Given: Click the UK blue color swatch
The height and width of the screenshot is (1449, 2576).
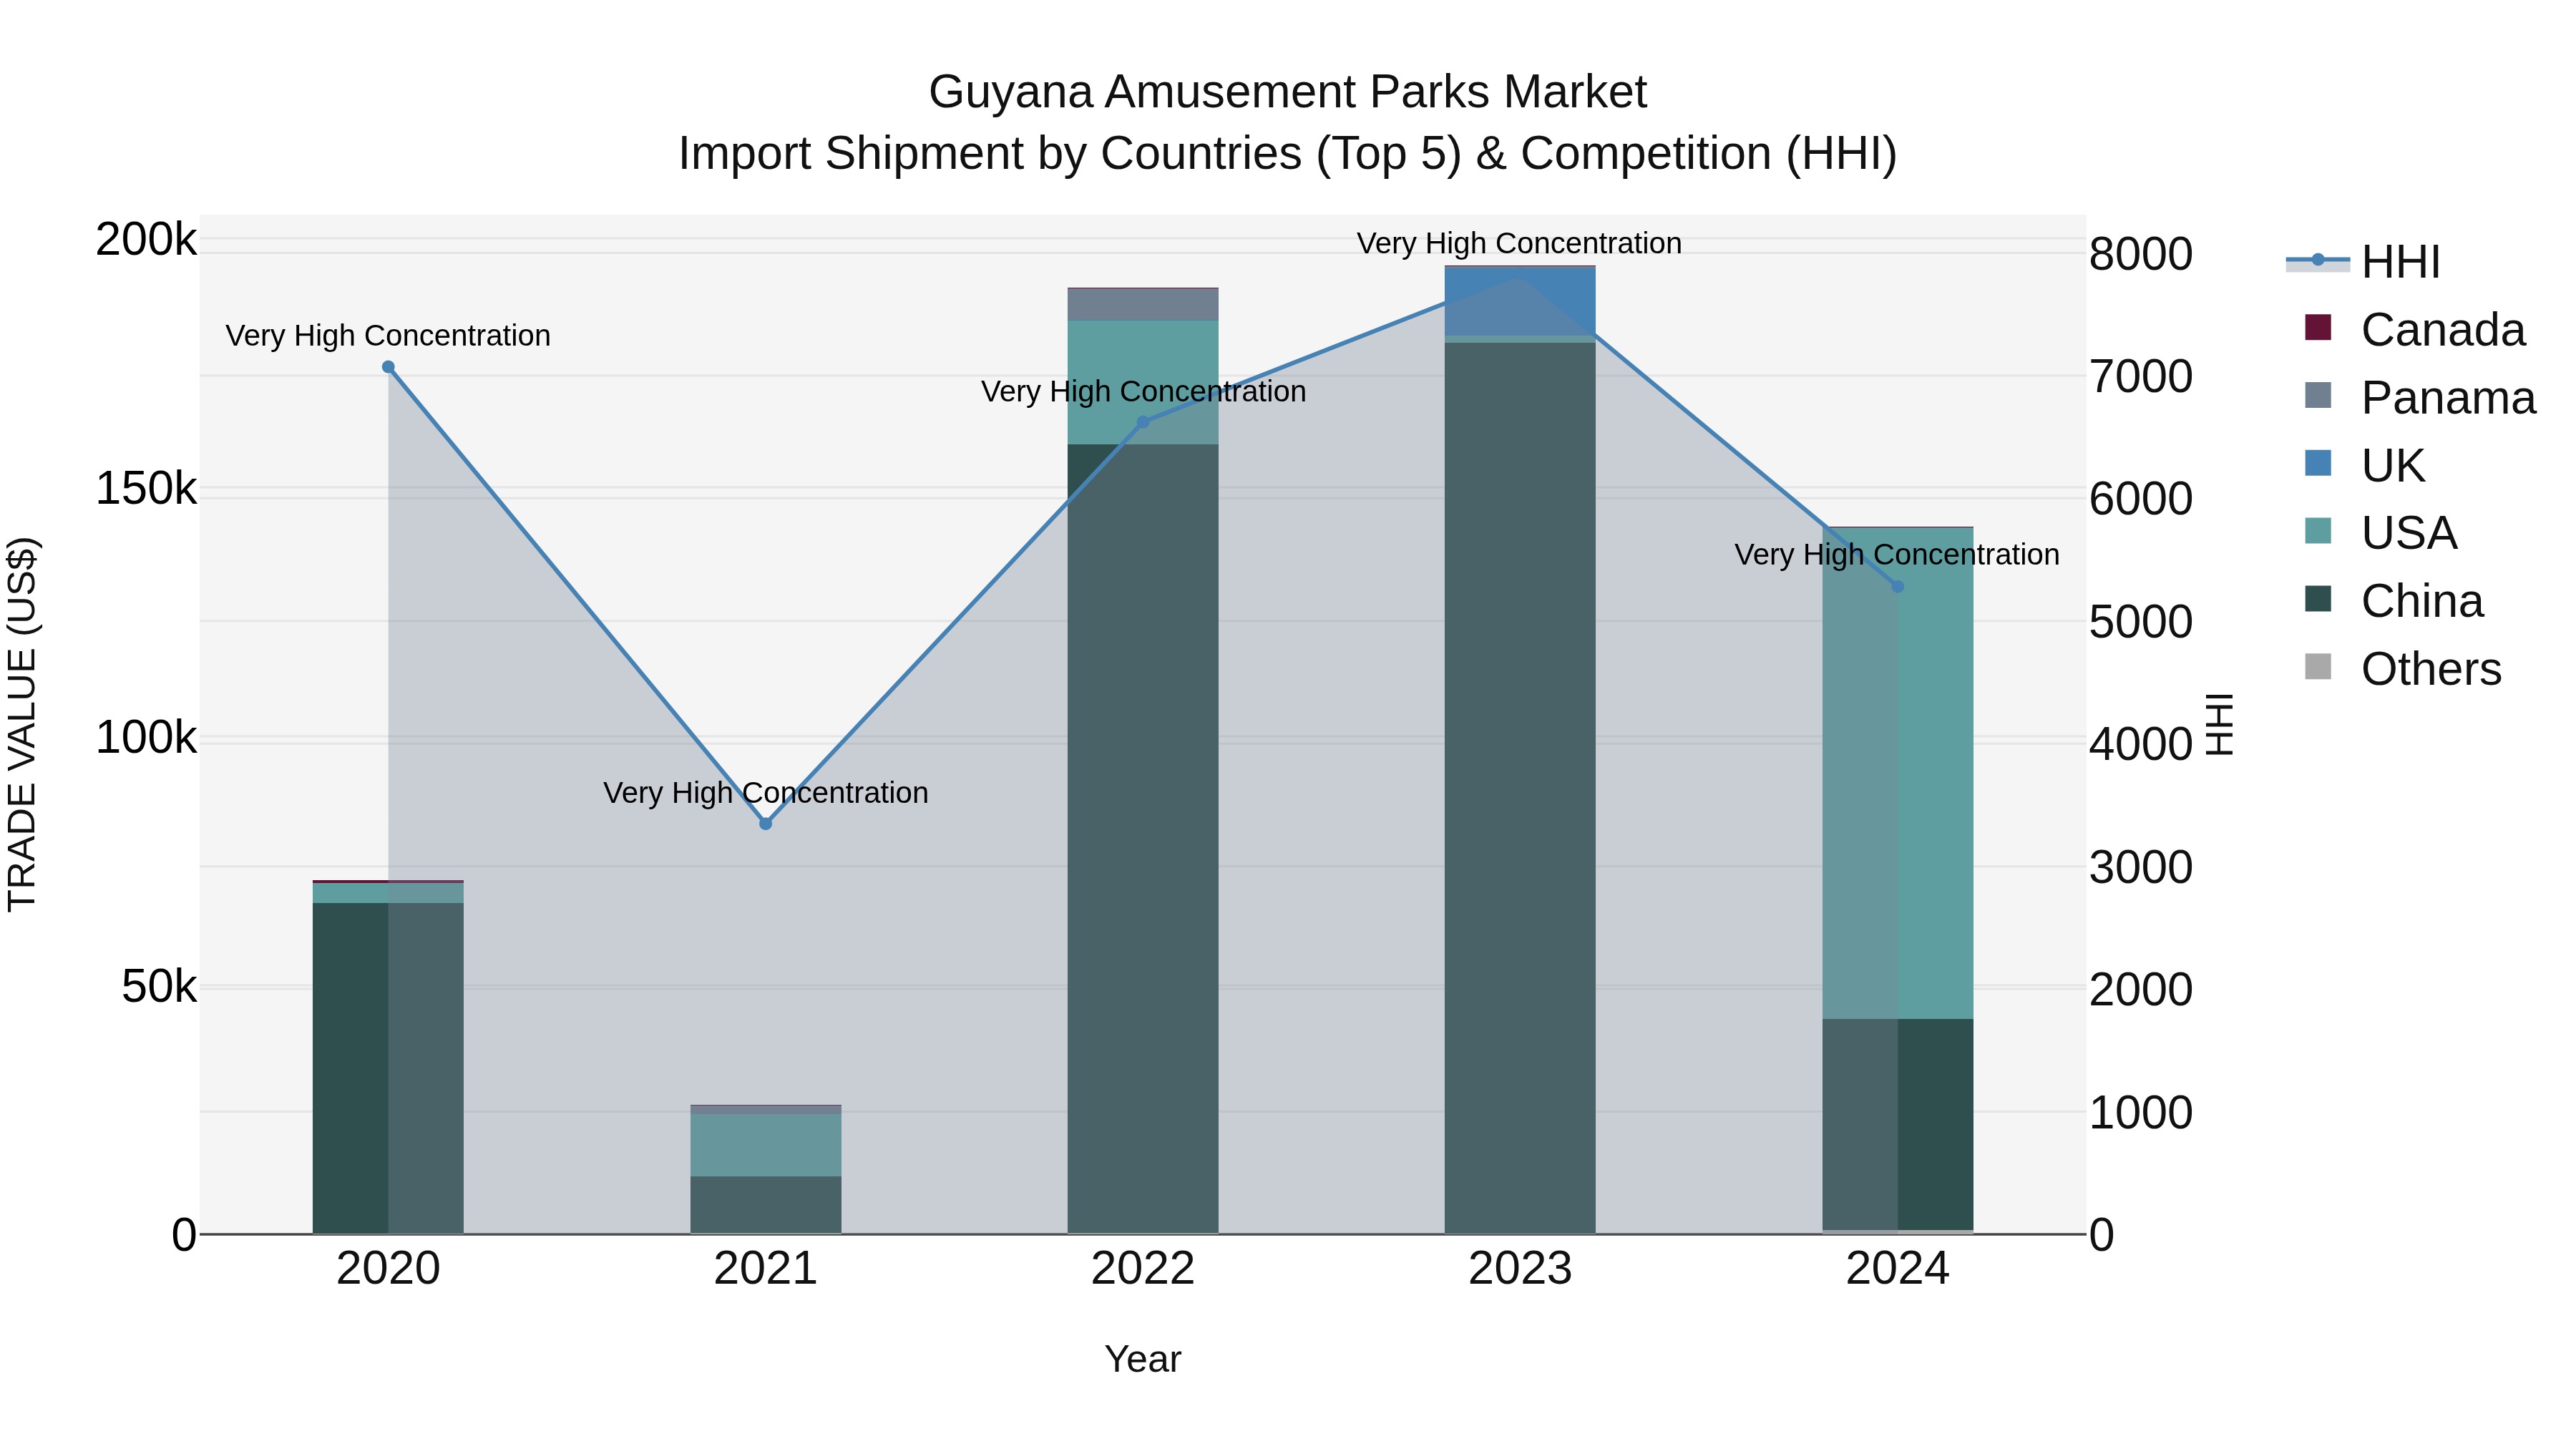Looking at the screenshot, I should coord(2318,463).
